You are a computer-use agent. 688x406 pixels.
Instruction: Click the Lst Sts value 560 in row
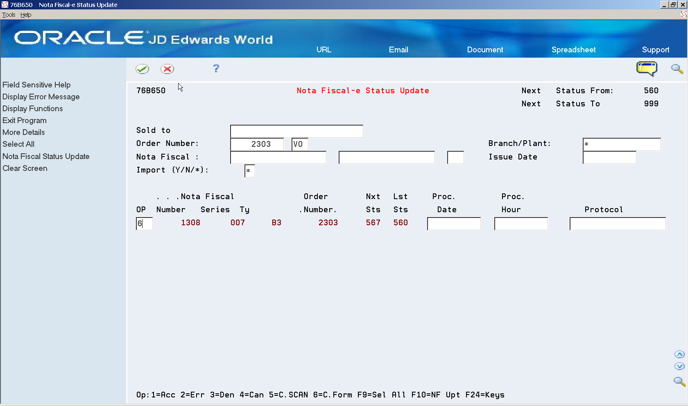pos(401,223)
